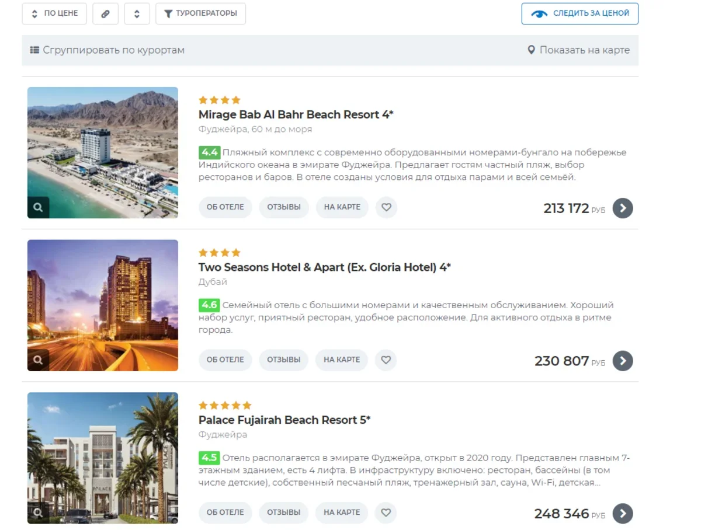
Task: Open Об отеле for Two Seasons Hotel
Action: click(x=225, y=360)
